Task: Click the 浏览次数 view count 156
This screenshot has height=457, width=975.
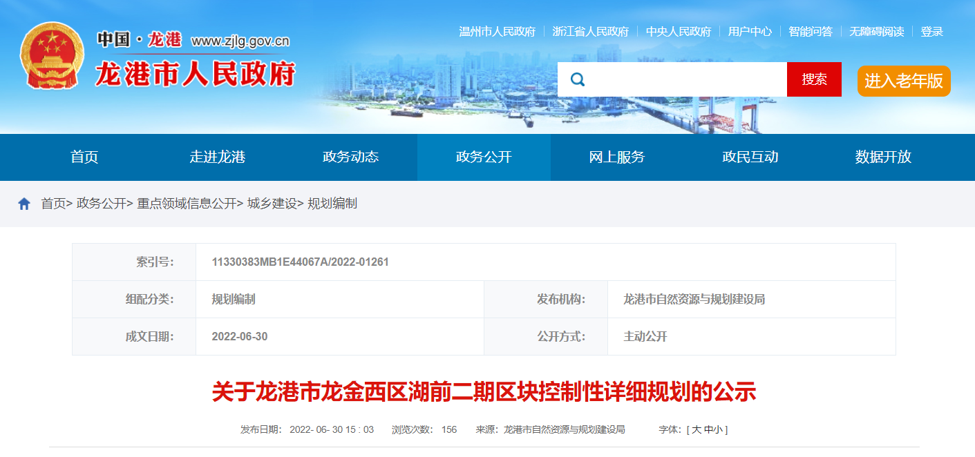Action: coord(449,429)
